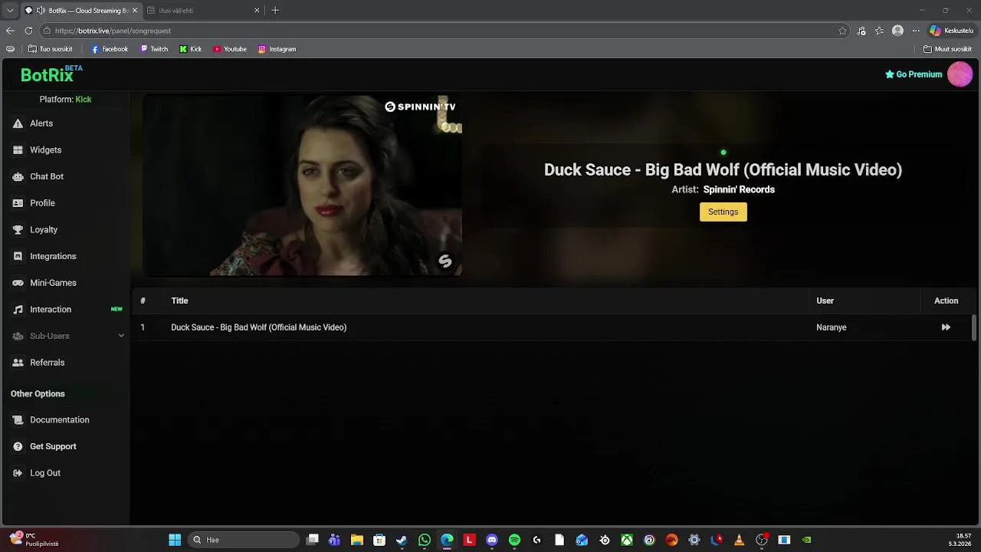Open the BotRix BETA logo
981x552 pixels.
tap(51, 74)
